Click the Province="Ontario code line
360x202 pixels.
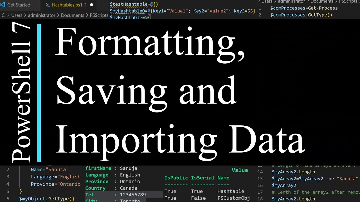56,184
